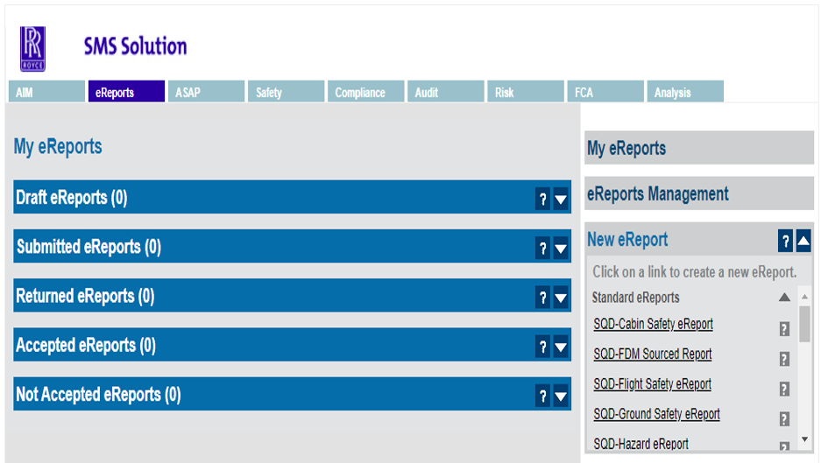Expand the Submitted eReports panel

coord(562,249)
